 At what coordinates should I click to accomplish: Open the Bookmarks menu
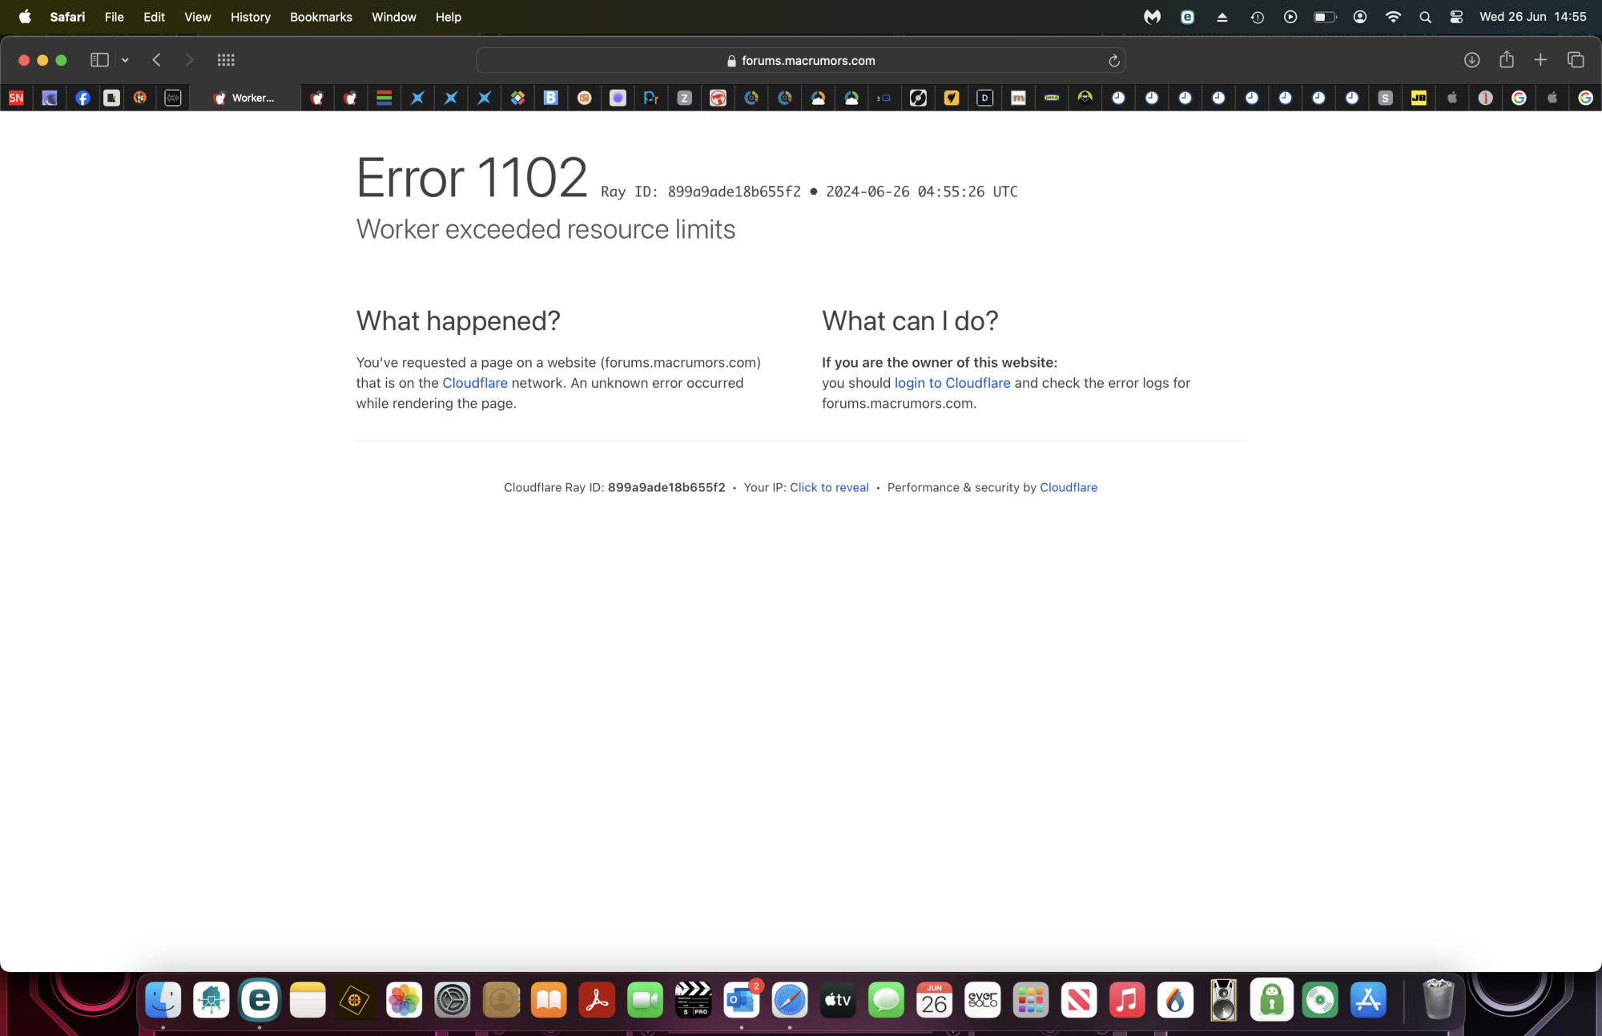coord(320,17)
